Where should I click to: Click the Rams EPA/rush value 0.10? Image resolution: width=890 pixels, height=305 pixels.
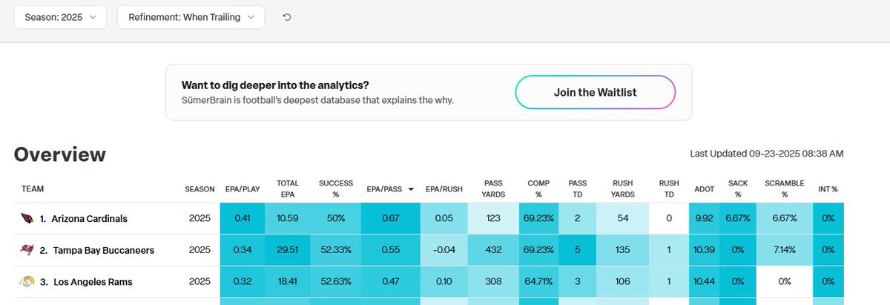[444, 282]
